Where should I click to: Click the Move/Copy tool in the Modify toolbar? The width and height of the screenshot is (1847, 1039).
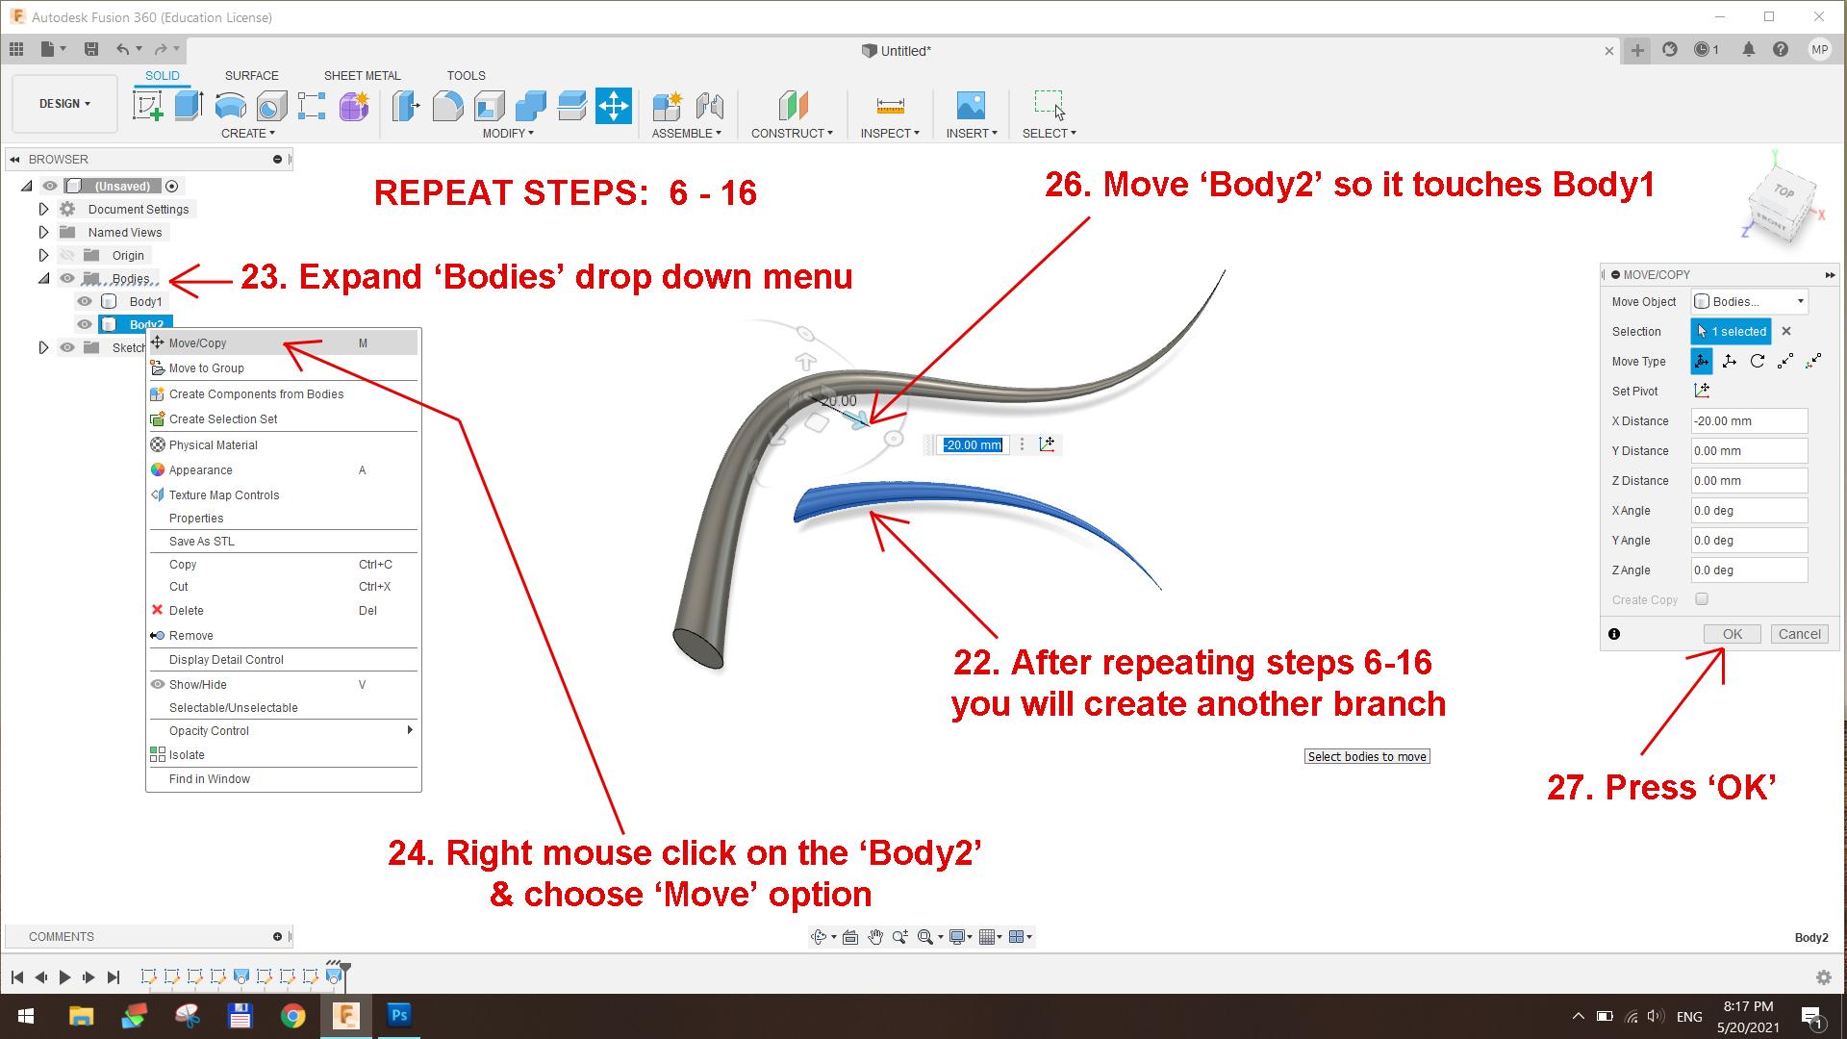point(613,106)
